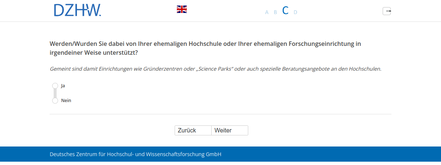Click the "Nein" answer label
This screenshot has height=165, width=441.
pos(66,101)
